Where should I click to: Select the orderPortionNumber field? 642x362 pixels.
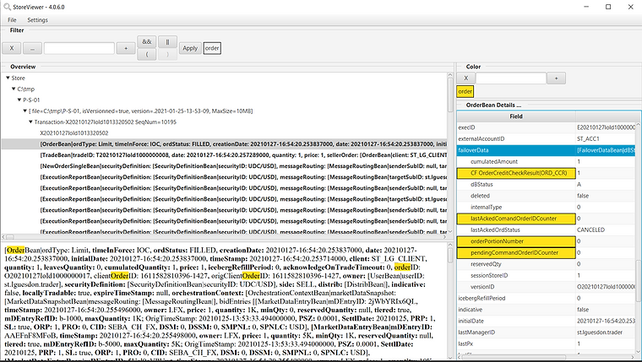pyautogui.click(x=516, y=241)
